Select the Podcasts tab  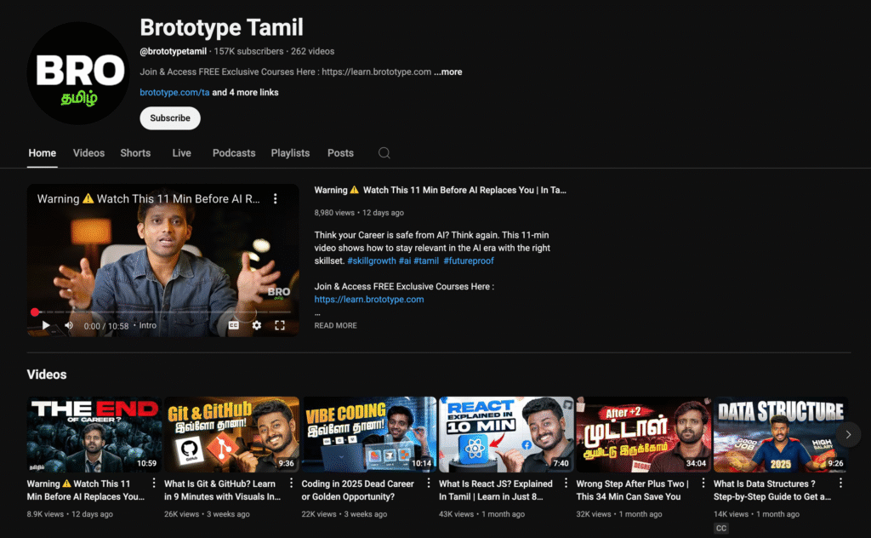pyautogui.click(x=234, y=153)
